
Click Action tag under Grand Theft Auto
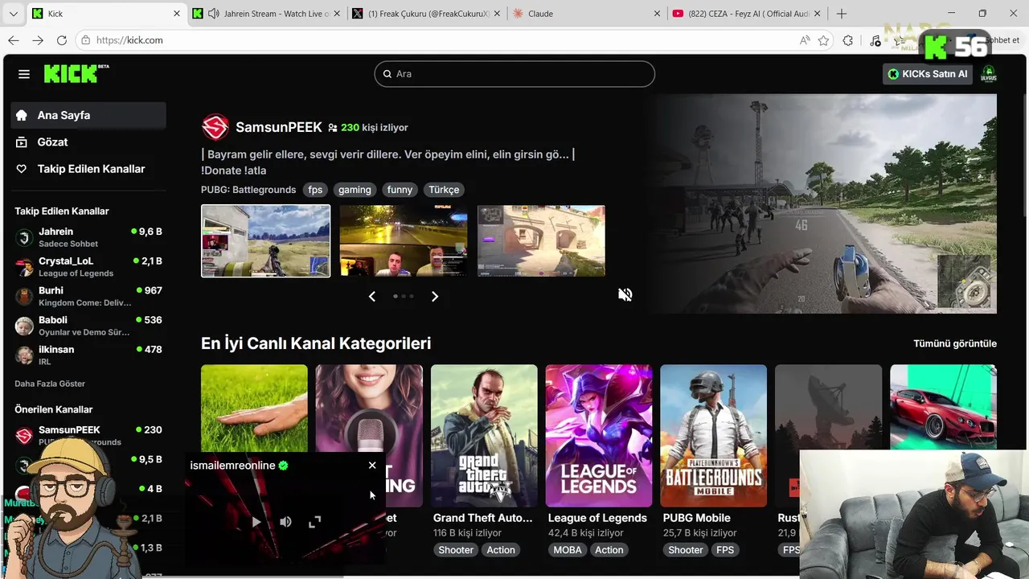coord(501,550)
